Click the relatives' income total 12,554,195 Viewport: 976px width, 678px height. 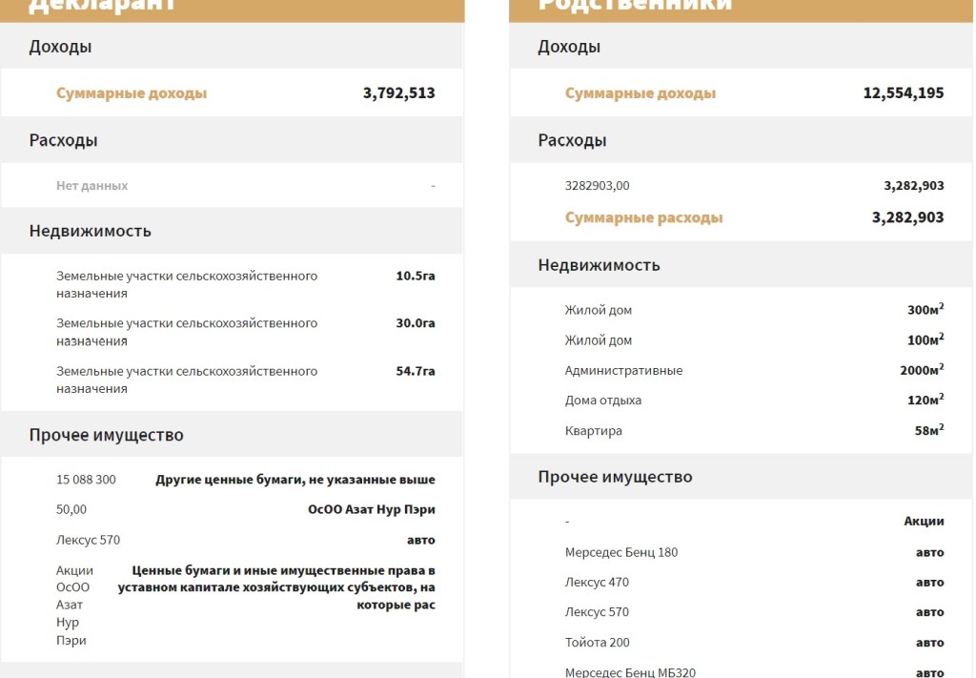903,93
